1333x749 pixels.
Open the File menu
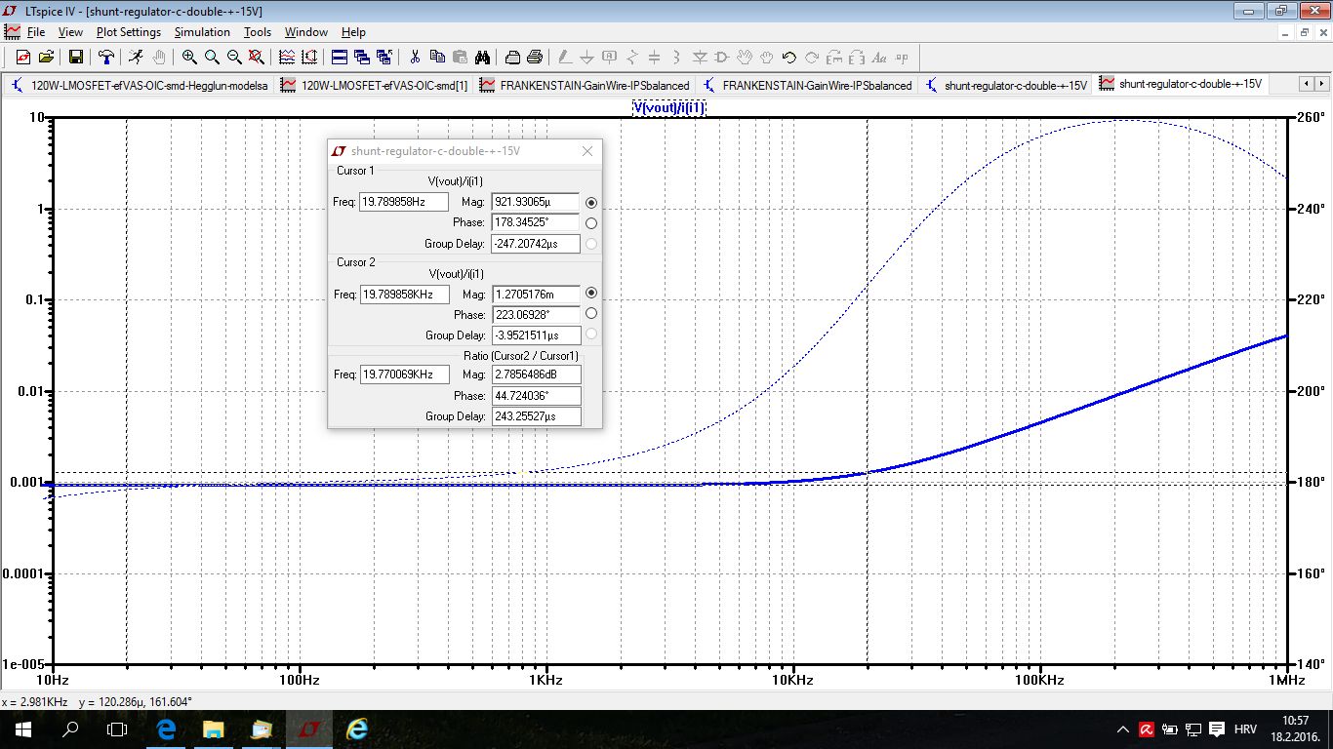[x=36, y=32]
